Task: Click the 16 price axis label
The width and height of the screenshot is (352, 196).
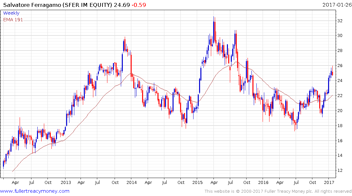Action: coord(340,140)
